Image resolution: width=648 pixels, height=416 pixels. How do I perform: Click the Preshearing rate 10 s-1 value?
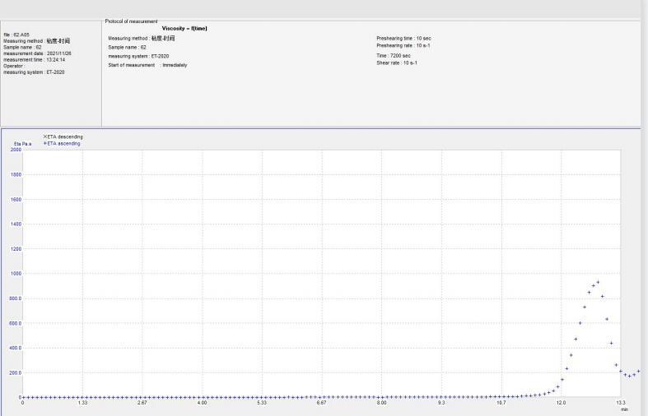pos(403,45)
